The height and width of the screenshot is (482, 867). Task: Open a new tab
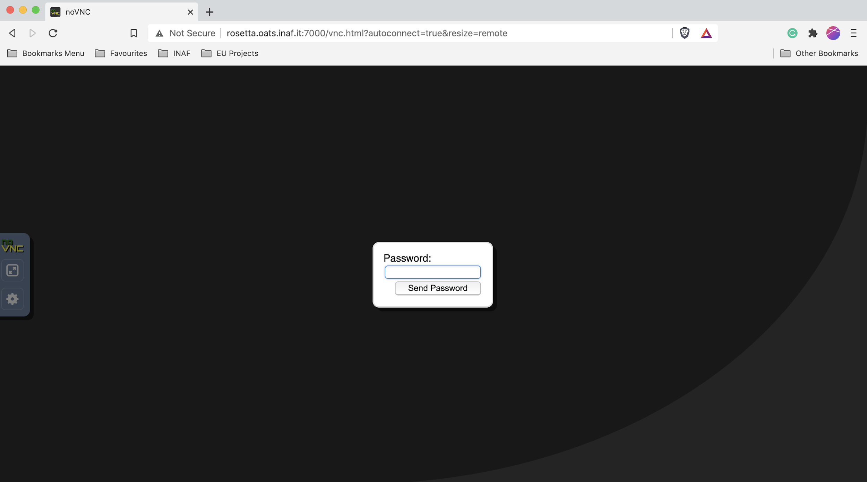click(x=209, y=12)
